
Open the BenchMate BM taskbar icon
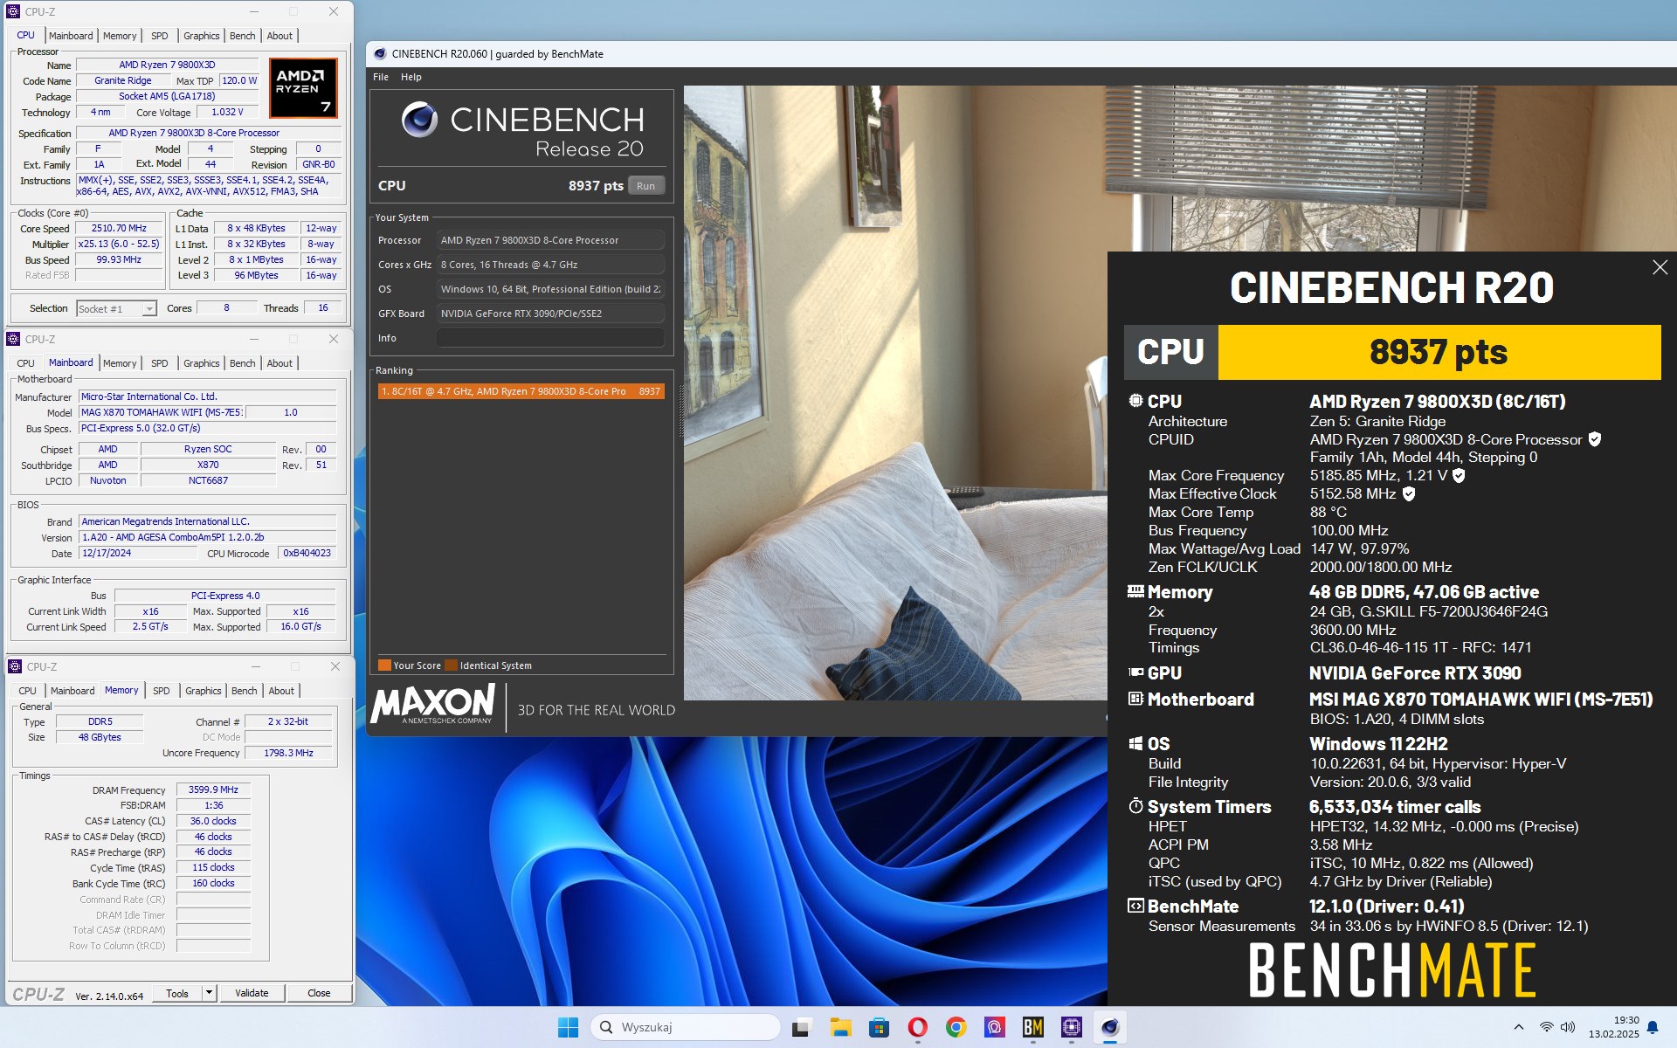1033,1028
